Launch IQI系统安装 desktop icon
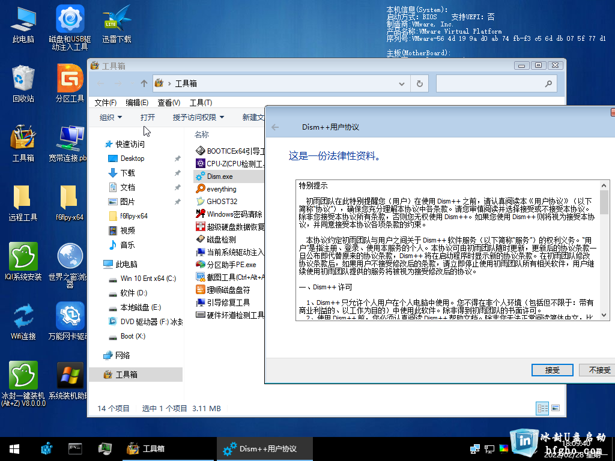Screen dimensions: 615x461 tap(23, 262)
